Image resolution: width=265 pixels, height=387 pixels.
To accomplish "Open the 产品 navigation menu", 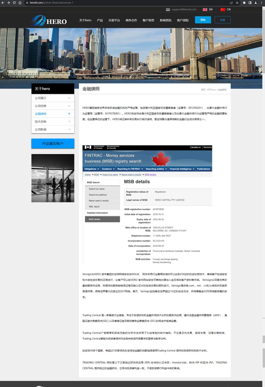I will pyautogui.click(x=100, y=20).
